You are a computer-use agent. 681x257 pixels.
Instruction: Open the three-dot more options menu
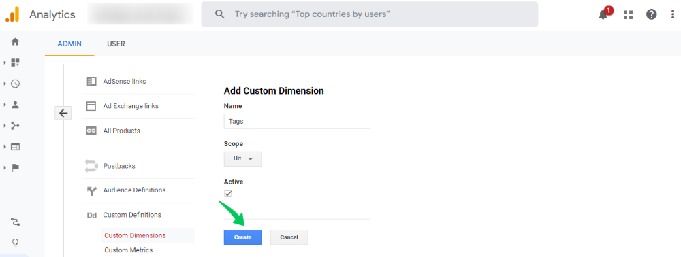(672, 14)
